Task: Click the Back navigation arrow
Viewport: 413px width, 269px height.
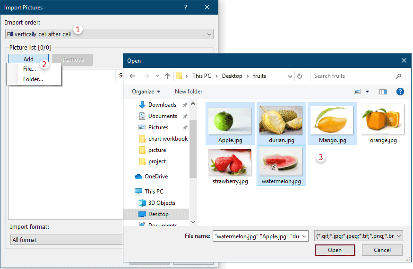Action: click(x=133, y=76)
